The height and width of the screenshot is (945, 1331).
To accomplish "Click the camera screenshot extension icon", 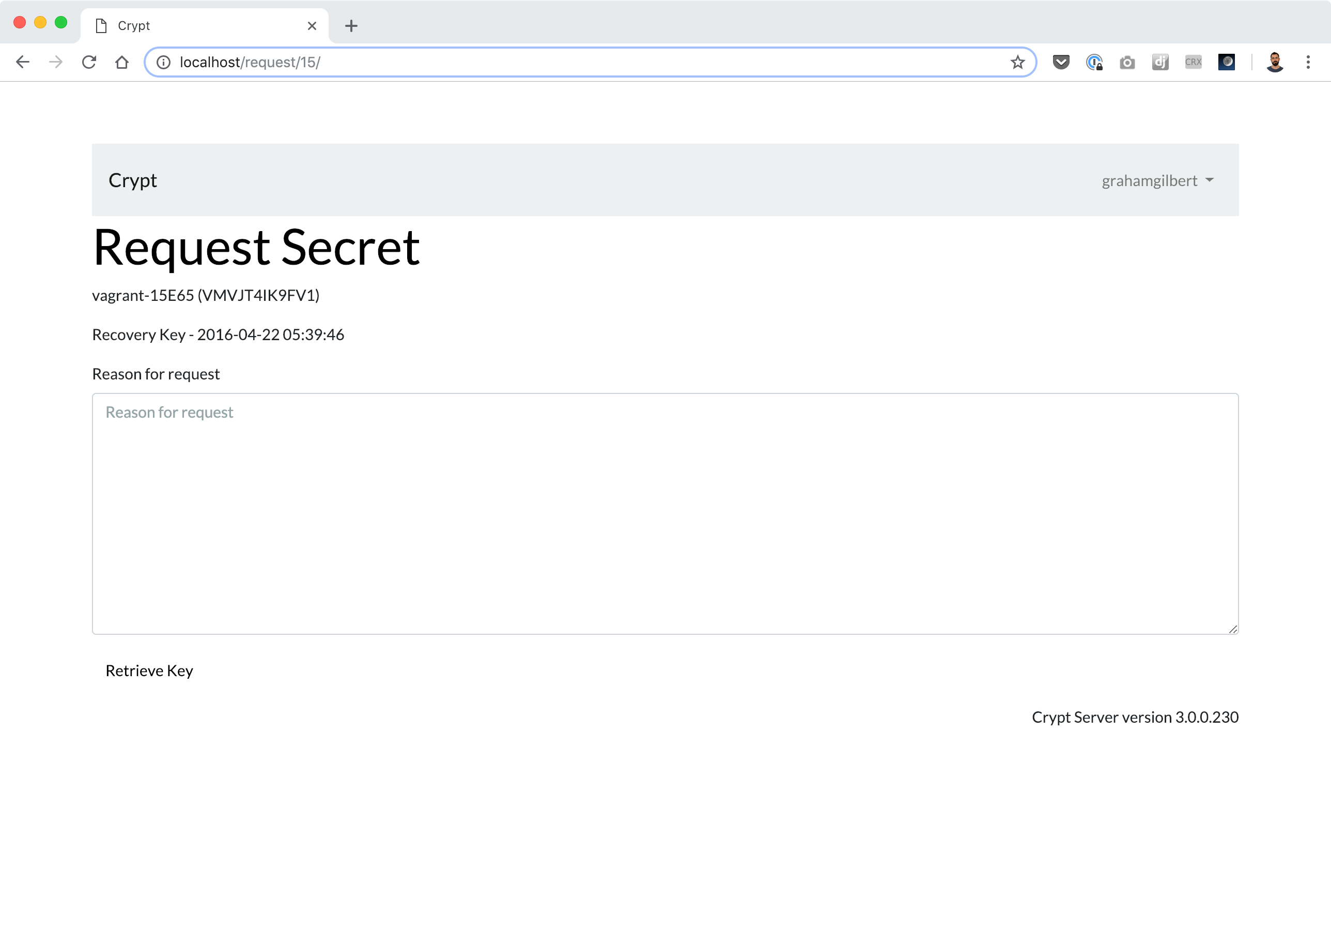I will (1127, 62).
